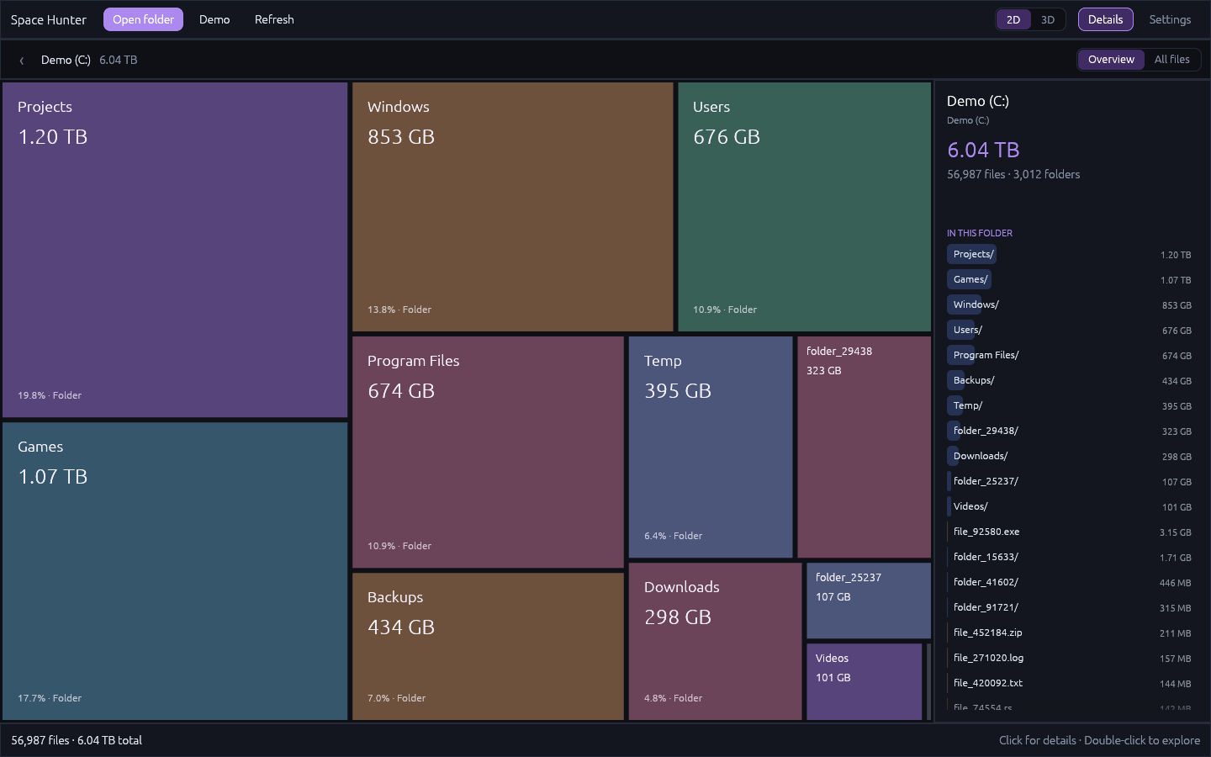Select folder_29438/ entry in details list
The image size is (1211, 757).
coord(1069,431)
